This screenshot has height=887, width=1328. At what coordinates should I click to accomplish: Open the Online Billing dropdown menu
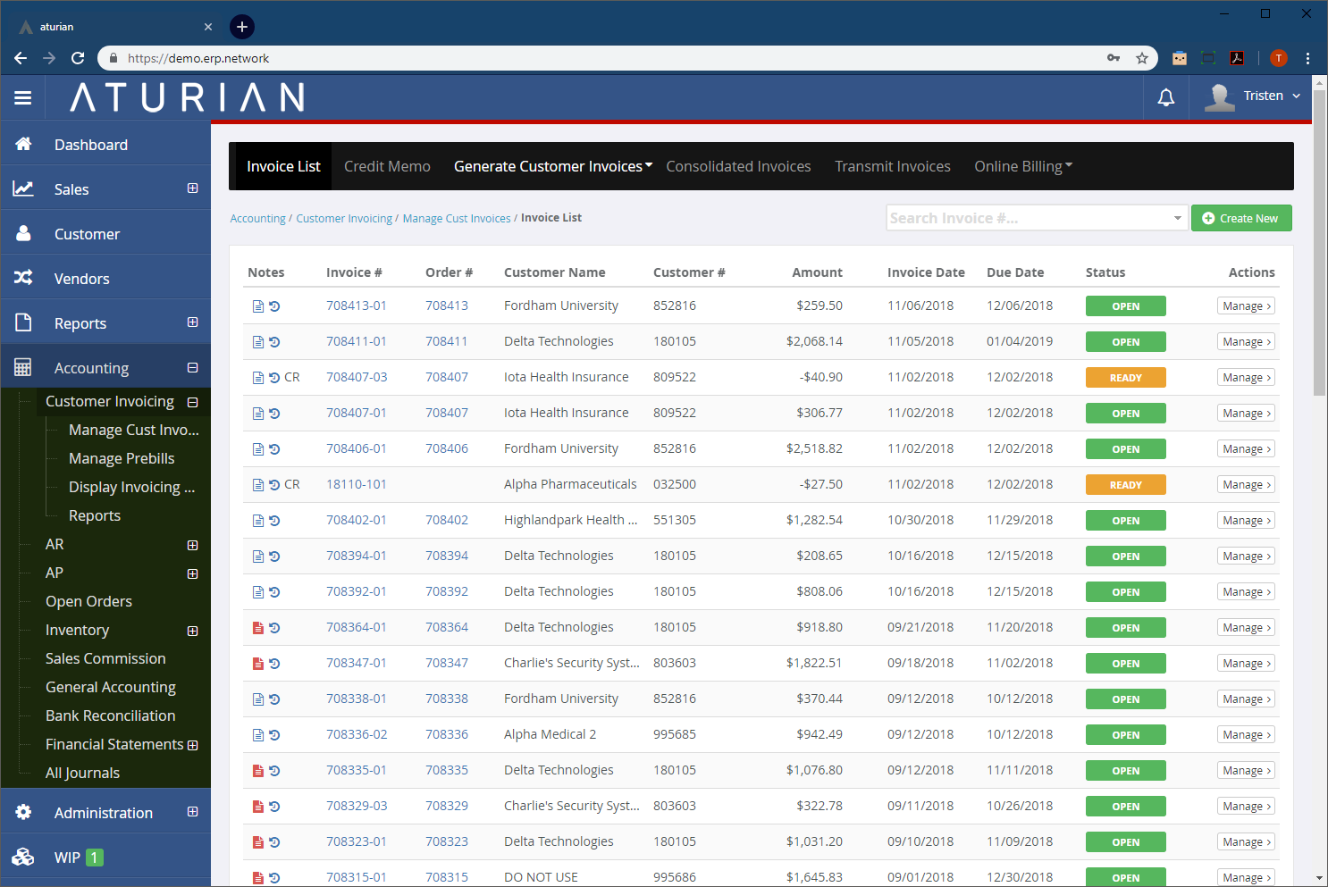coord(1022,166)
